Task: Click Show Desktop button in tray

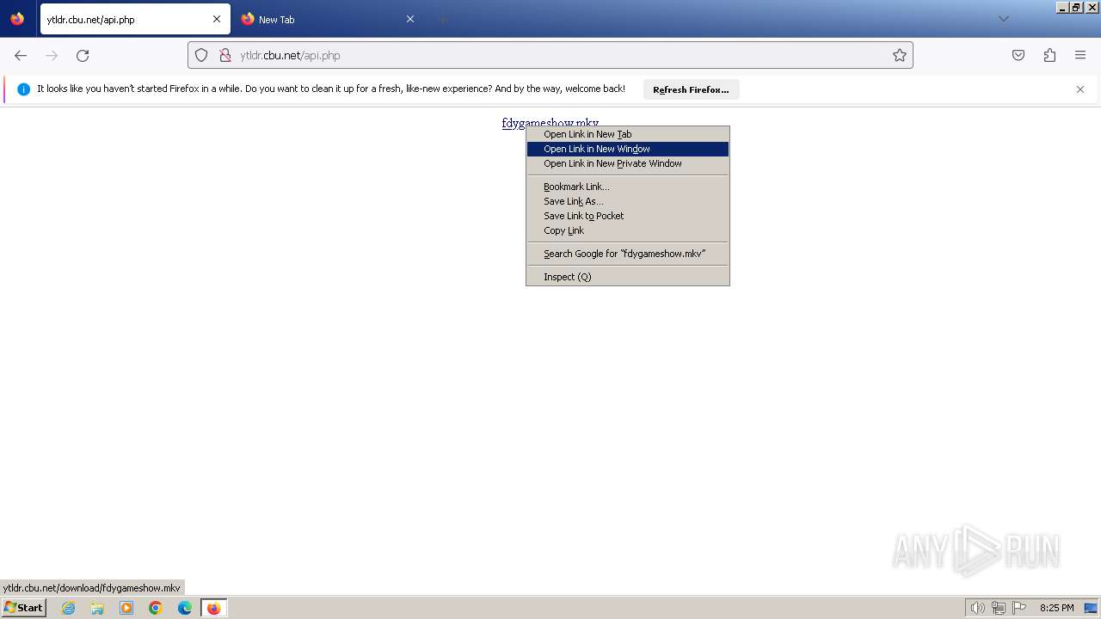Action: coord(1091,608)
